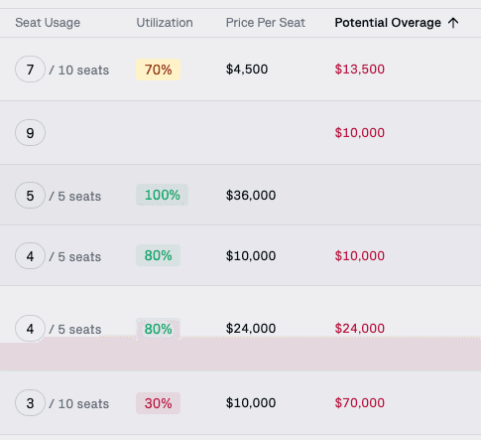The image size is (481, 440).
Task: Click the circled 5 seat count
Action: click(x=30, y=196)
